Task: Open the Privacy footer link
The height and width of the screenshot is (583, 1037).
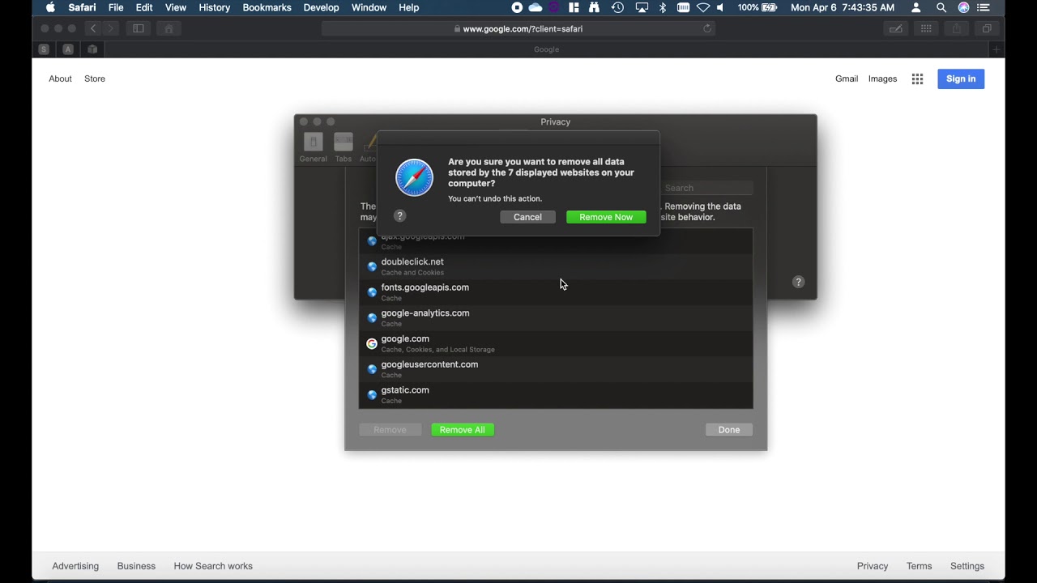Action: [x=873, y=566]
